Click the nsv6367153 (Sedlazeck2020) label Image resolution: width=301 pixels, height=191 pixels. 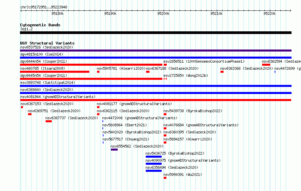tap(47, 104)
